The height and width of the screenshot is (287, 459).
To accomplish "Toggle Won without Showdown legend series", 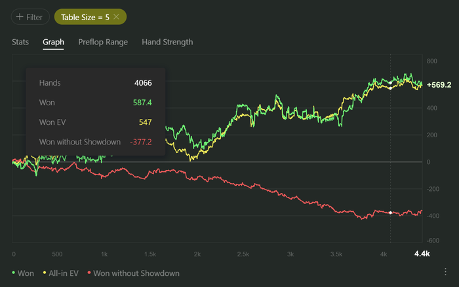I will [136, 273].
